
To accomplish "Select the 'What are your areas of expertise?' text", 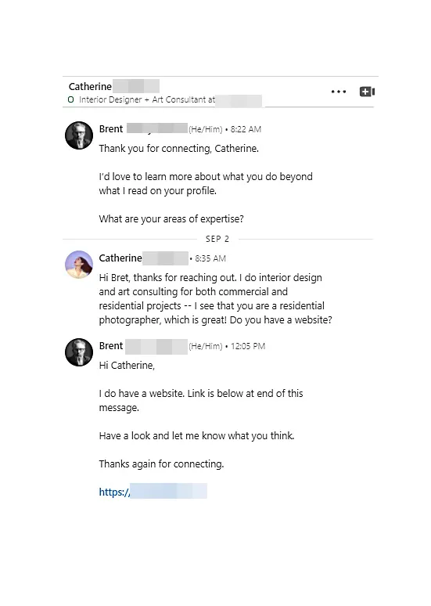I will [171, 218].
